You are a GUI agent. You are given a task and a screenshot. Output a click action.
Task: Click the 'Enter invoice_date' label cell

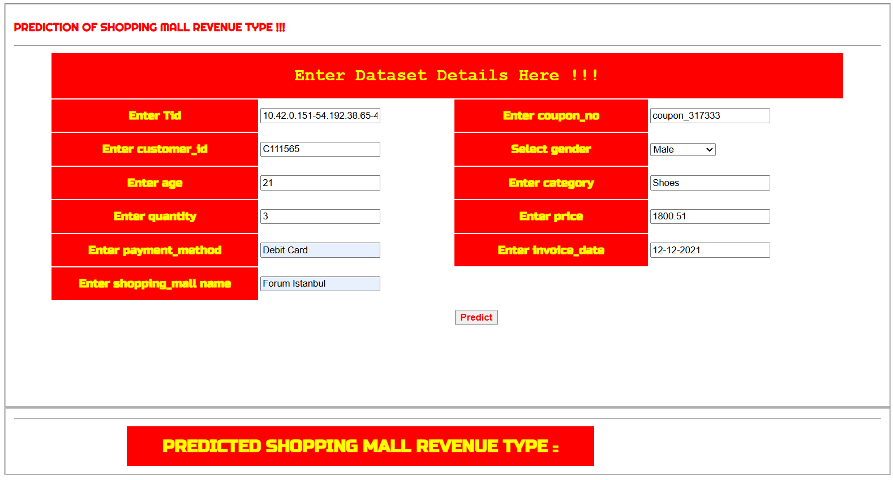tap(551, 250)
